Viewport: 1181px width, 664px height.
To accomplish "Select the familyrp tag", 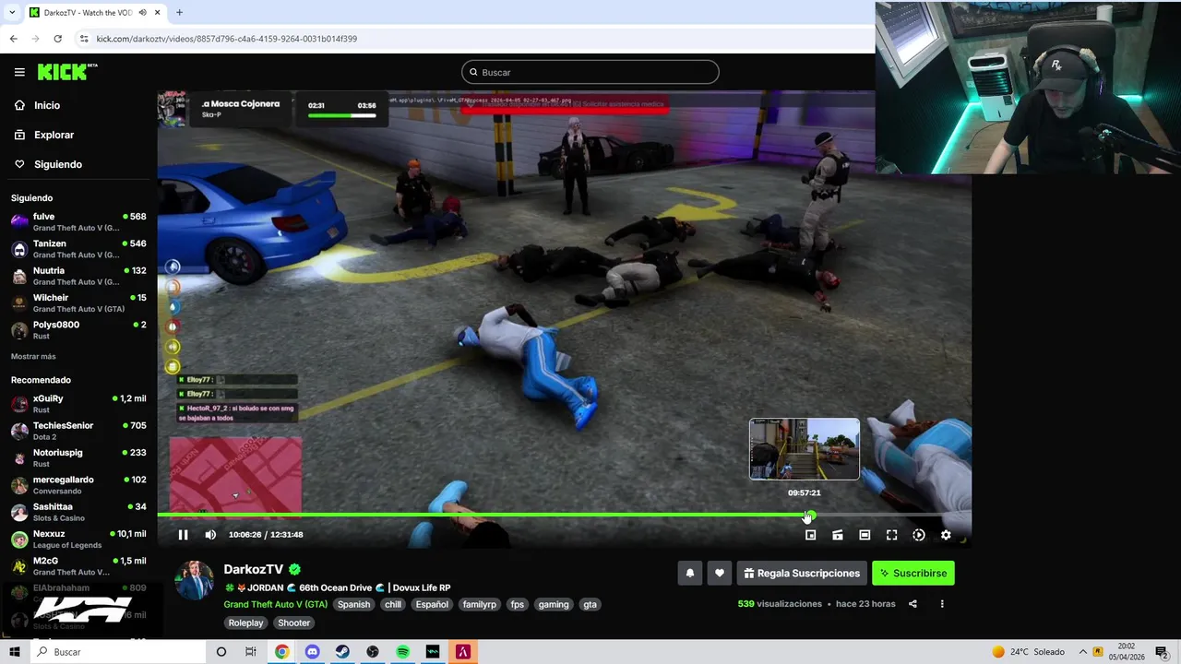I will (480, 604).
